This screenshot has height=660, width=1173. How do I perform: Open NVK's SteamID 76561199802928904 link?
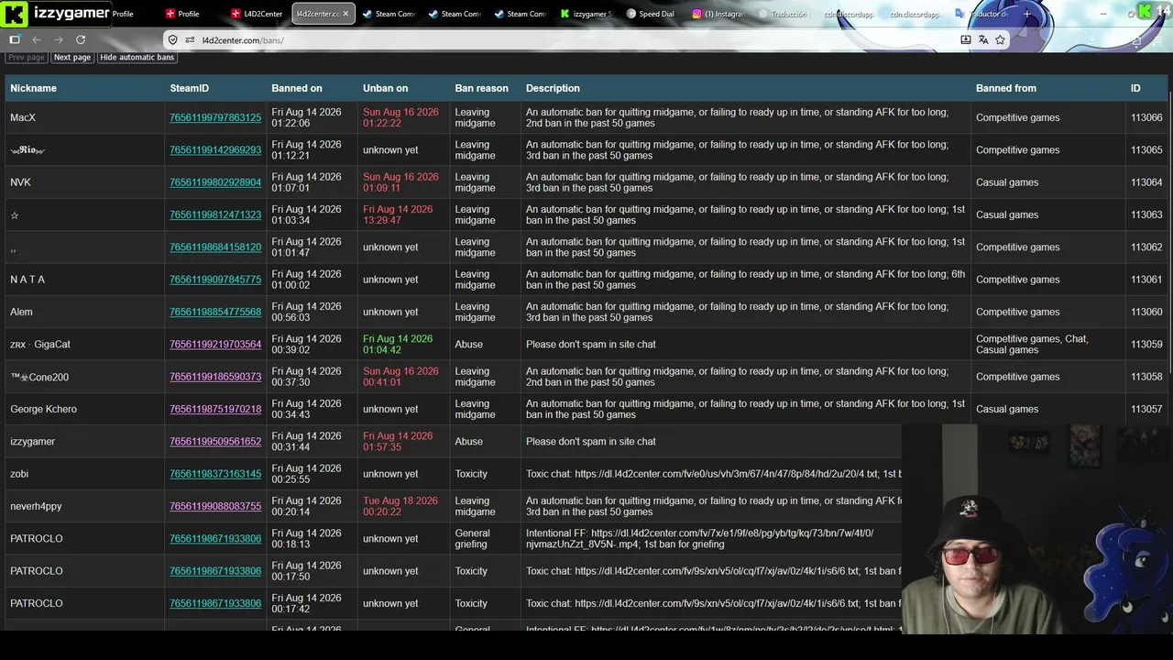point(215,182)
